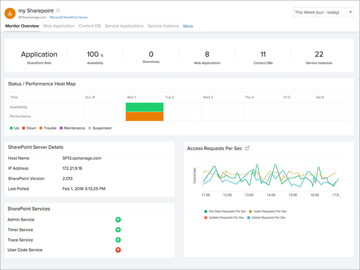The width and height of the screenshot is (360, 270).
Task: Click the User Code Service red status icon
Action: [x=118, y=250]
